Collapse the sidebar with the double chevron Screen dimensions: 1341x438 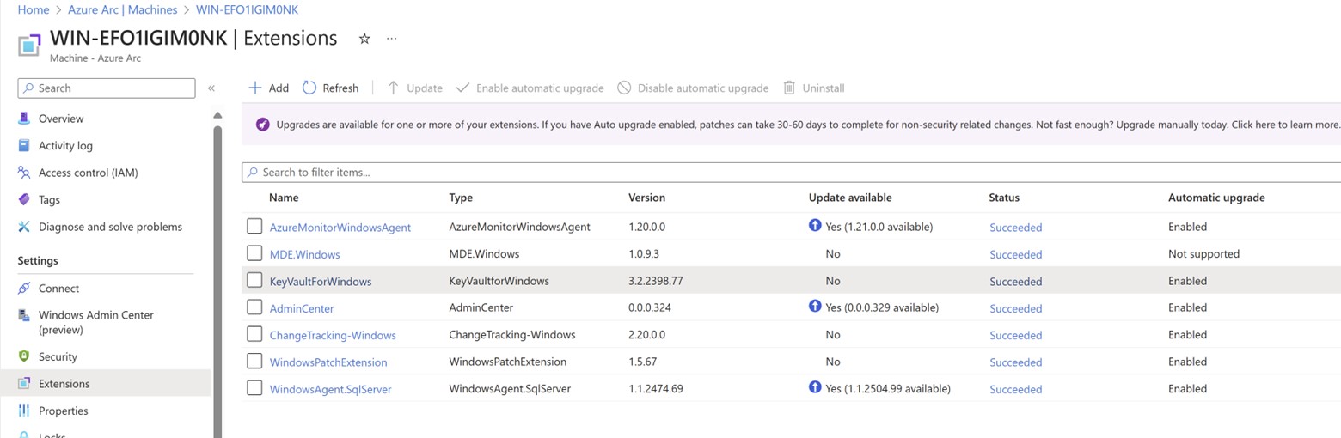[x=211, y=88]
